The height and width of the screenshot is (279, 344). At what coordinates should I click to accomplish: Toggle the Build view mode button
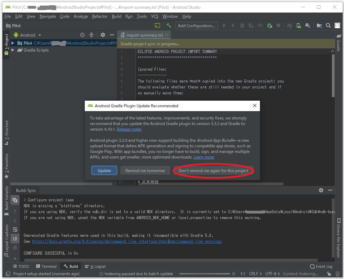tap(15, 200)
